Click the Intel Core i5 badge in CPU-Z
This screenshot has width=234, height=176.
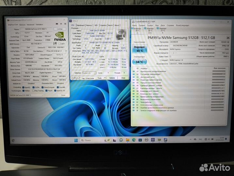[x=121, y=35]
